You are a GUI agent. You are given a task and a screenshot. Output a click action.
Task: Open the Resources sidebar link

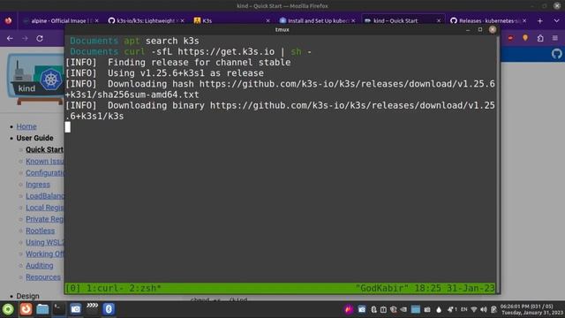[x=43, y=276]
